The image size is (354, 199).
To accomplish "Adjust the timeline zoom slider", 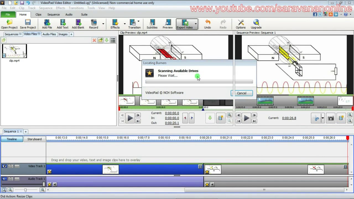I will (x=25, y=190).
